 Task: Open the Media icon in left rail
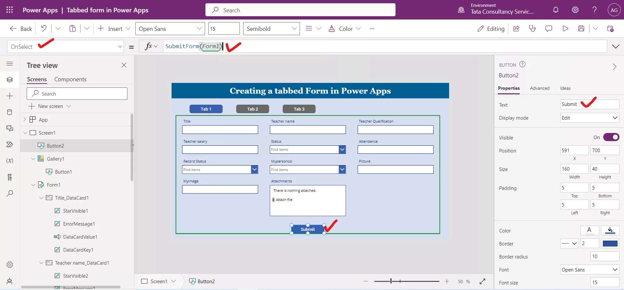pos(10,128)
